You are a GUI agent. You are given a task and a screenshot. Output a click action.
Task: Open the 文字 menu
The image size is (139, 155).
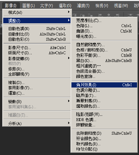point(47,5)
